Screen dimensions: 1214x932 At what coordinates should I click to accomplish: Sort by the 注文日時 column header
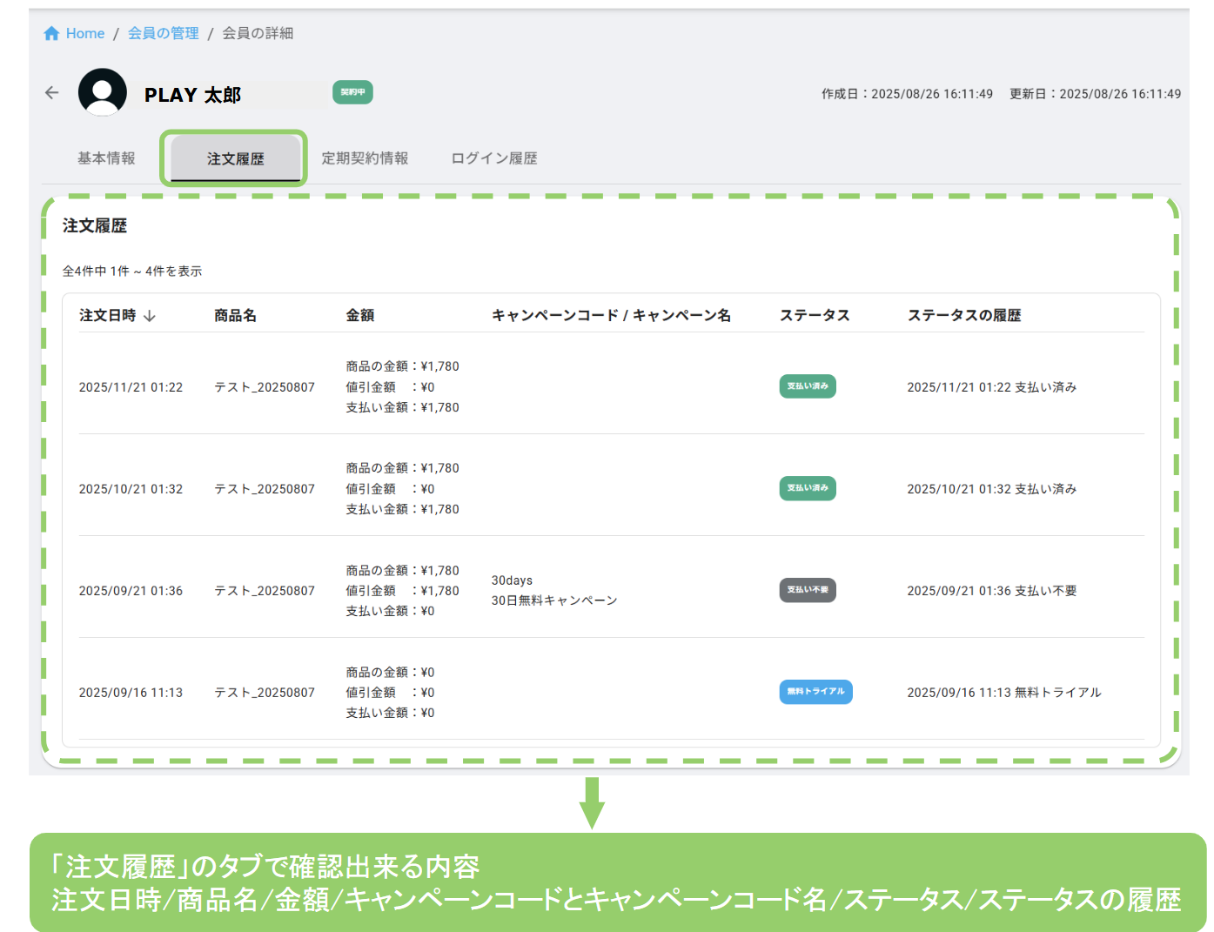(x=108, y=316)
